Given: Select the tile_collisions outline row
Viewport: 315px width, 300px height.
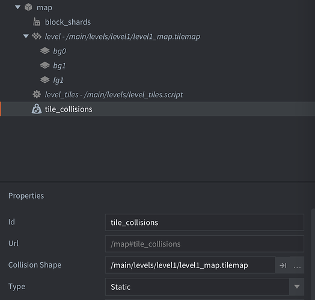Looking at the screenshot, I should pos(157,109).
